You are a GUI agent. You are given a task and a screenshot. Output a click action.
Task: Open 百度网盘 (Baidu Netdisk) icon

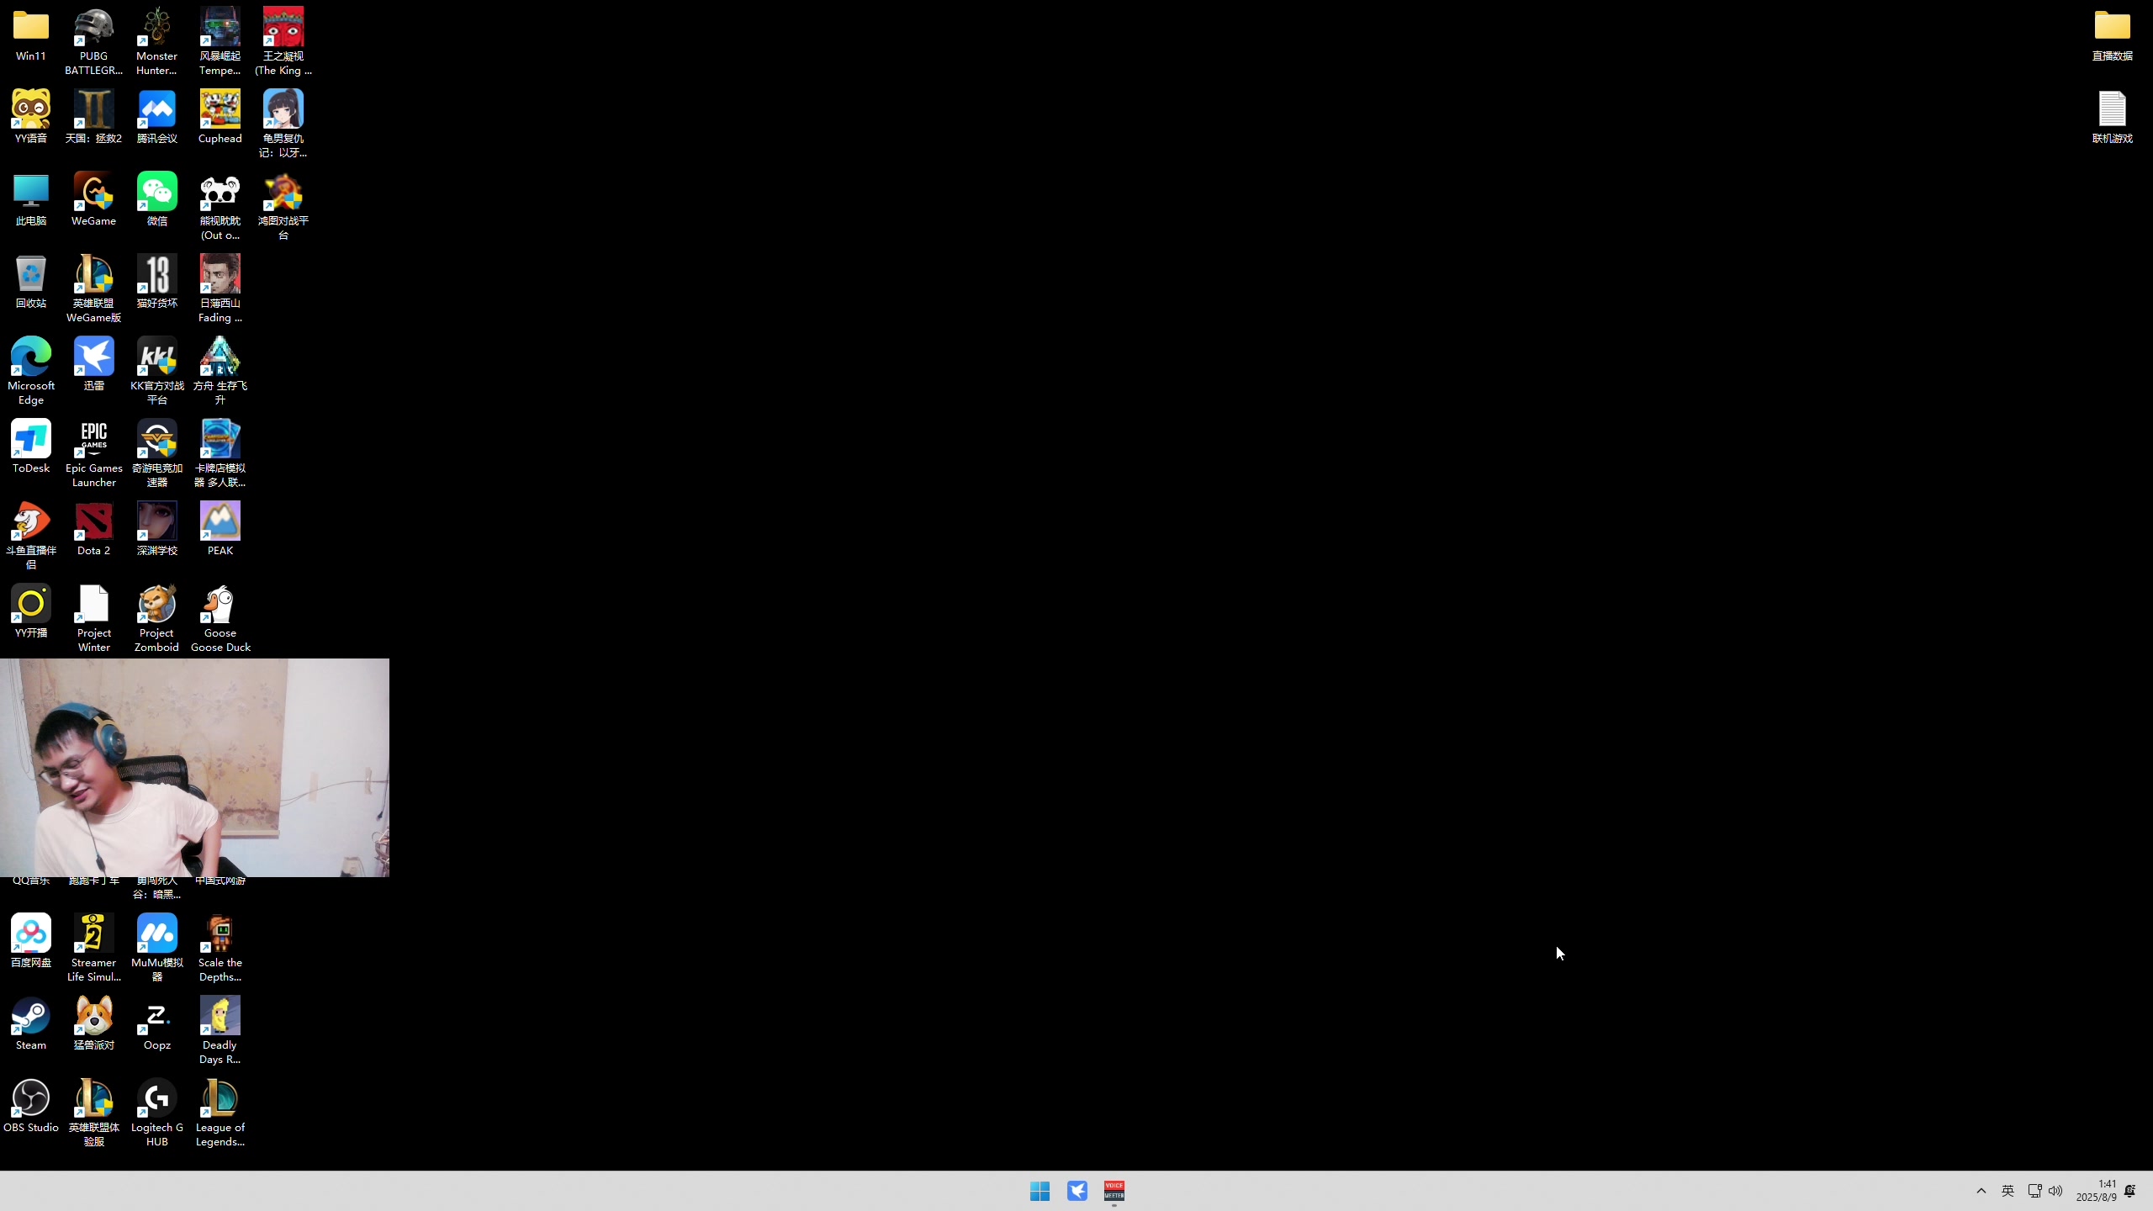point(31,941)
